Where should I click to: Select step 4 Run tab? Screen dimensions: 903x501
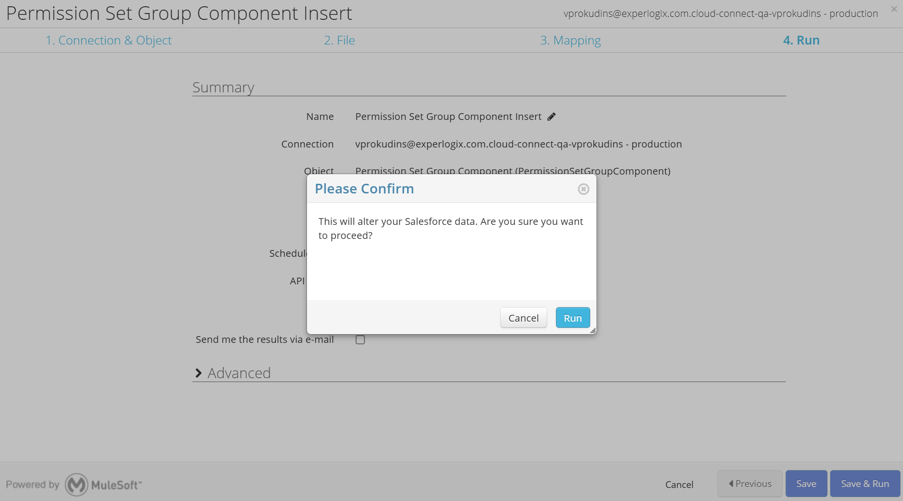pyautogui.click(x=801, y=40)
